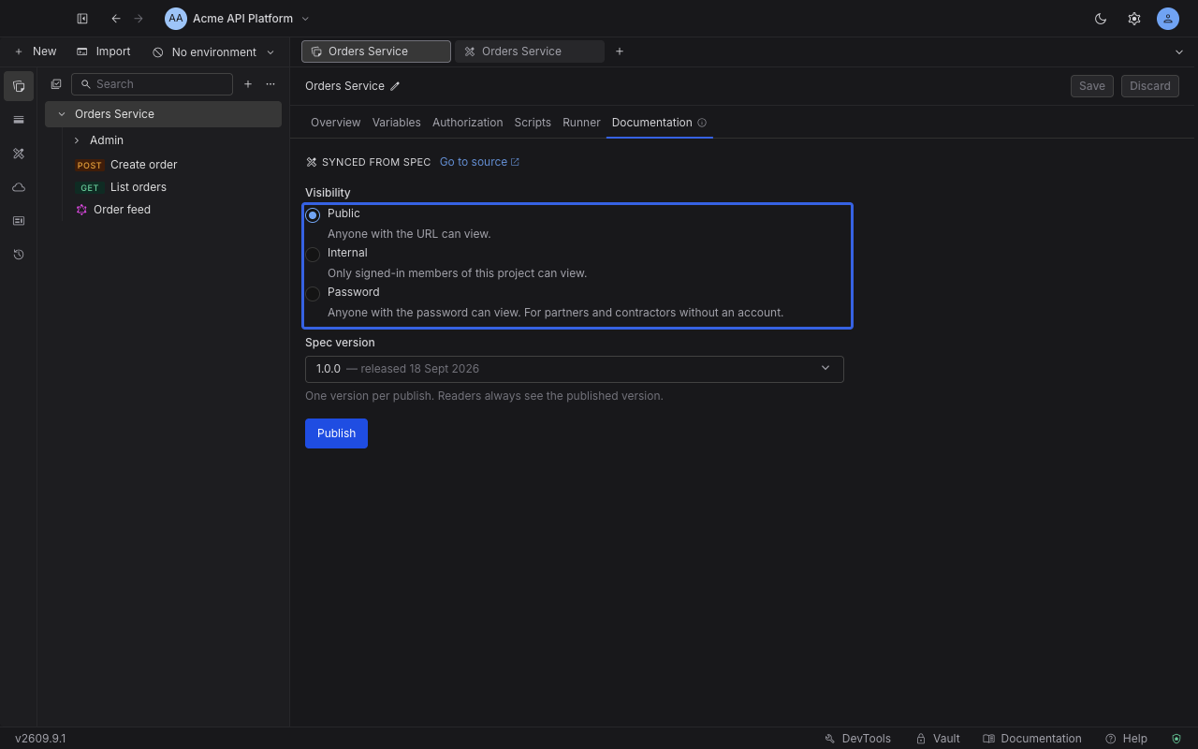This screenshot has width=1198, height=749.
Task: Go forward with the right arrow
Action: pos(139,19)
